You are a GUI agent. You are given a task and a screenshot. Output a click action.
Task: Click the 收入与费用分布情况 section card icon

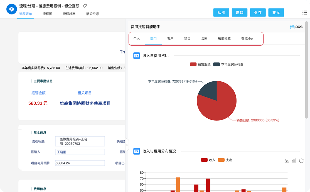coord(137,151)
